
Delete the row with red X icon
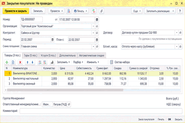click(x=20, y=62)
